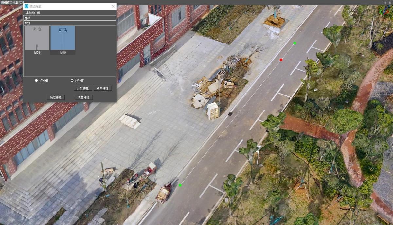Click the upper green point near red marker
393x225 pixels.
pos(295,43)
